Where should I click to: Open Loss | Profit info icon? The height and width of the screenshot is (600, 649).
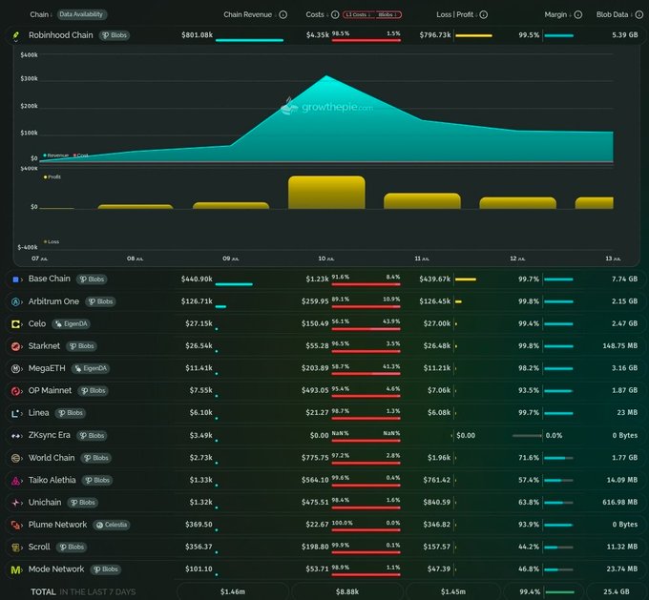pos(484,15)
